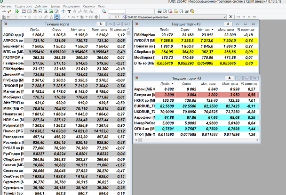
Task: Click the crosshair move tool icon
Action: coord(30,17)
